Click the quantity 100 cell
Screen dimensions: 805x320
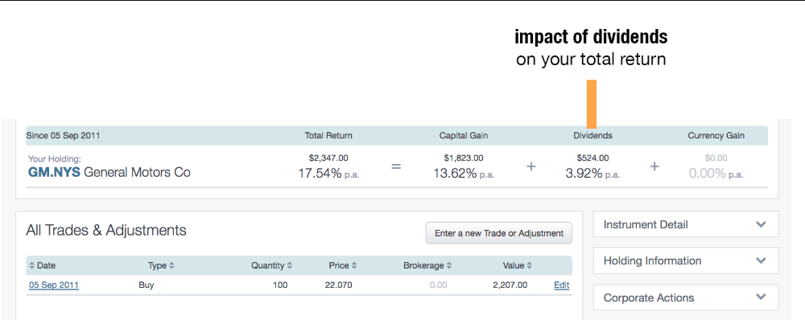280,285
